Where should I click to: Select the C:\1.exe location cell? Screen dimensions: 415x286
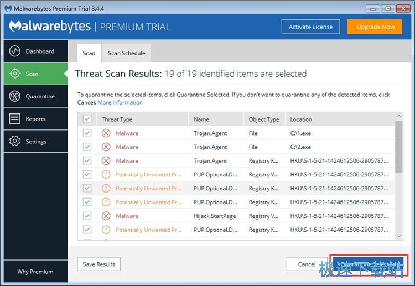tap(300, 133)
